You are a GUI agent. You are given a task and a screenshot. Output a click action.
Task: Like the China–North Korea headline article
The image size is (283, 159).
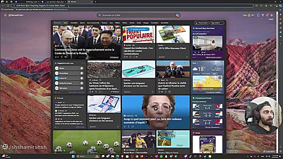coord(56,57)
